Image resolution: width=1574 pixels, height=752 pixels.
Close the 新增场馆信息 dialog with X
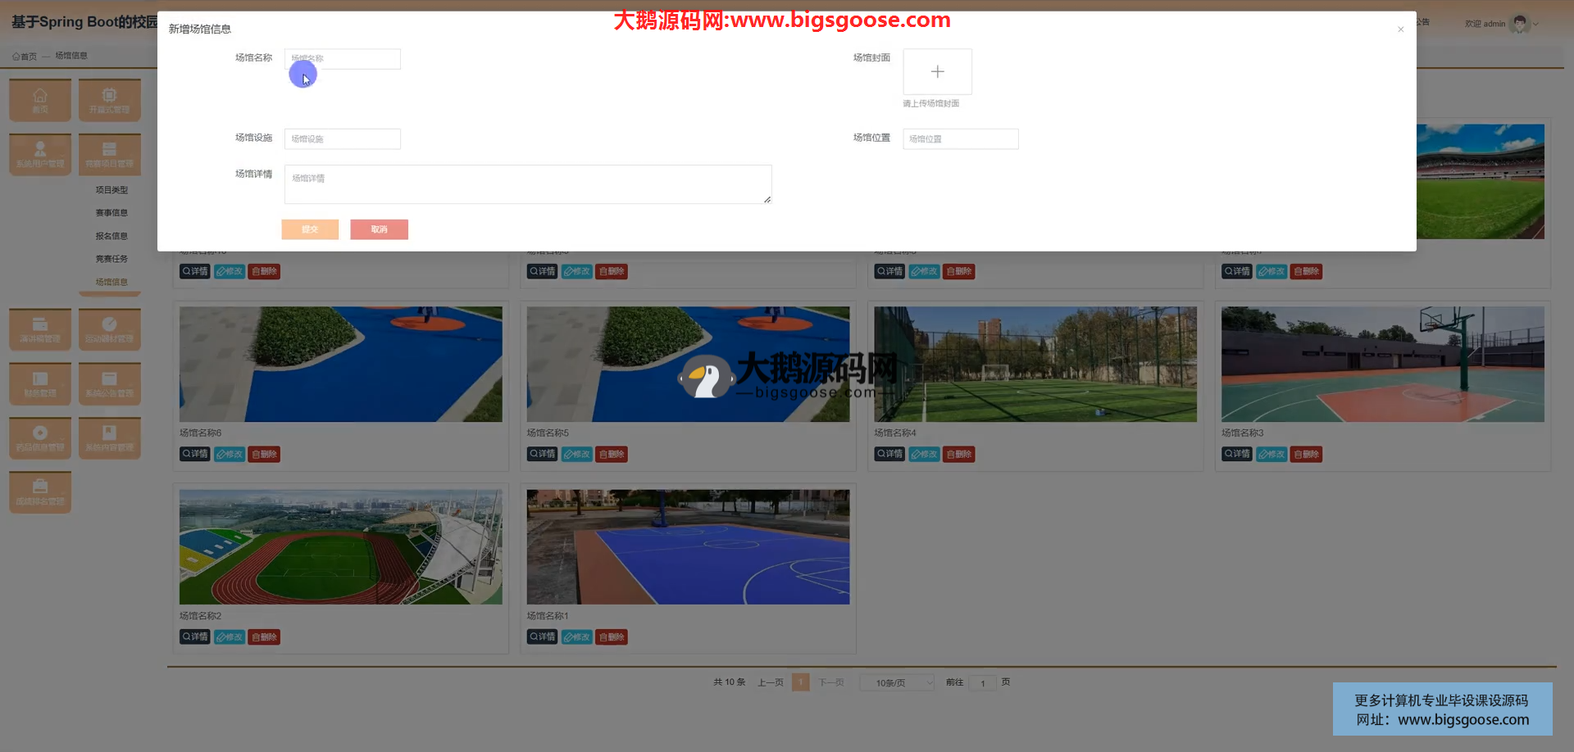[1400, 29]
